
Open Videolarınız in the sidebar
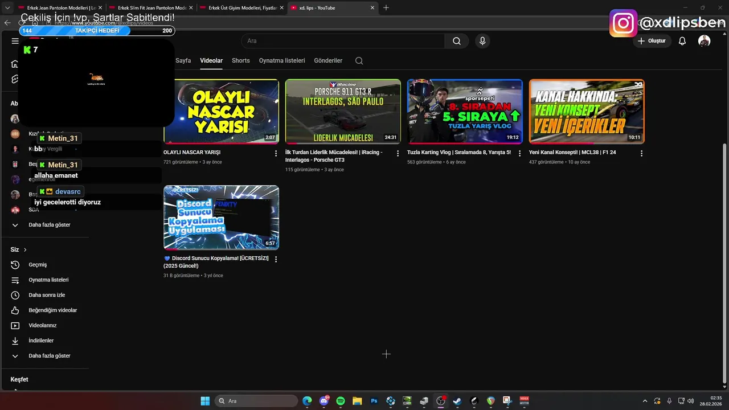pyautogui.click(x=44, y=326)
